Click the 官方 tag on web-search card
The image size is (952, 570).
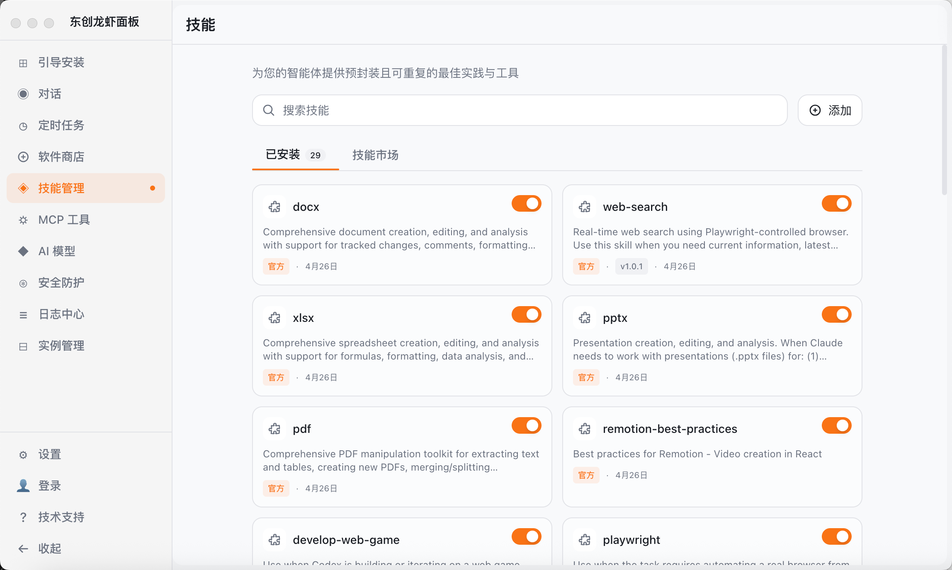click(x=586, y=266)
